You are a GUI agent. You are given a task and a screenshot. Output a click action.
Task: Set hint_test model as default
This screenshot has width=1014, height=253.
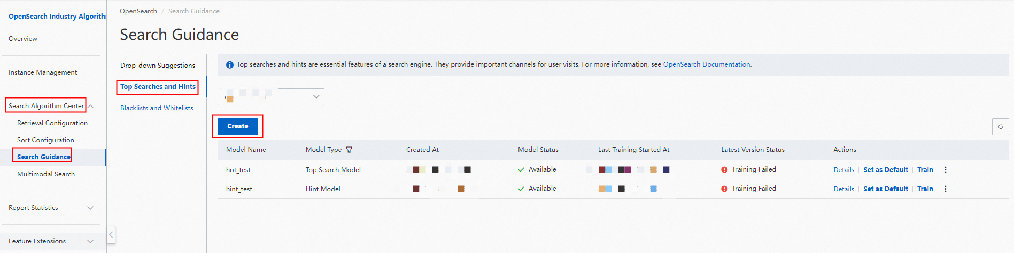tap(885, 189)
